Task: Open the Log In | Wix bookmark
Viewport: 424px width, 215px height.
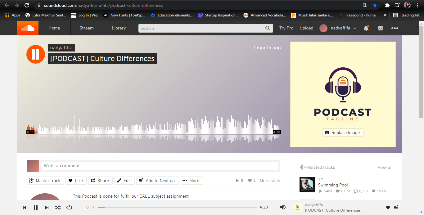Action: click(x=84, y=15)
